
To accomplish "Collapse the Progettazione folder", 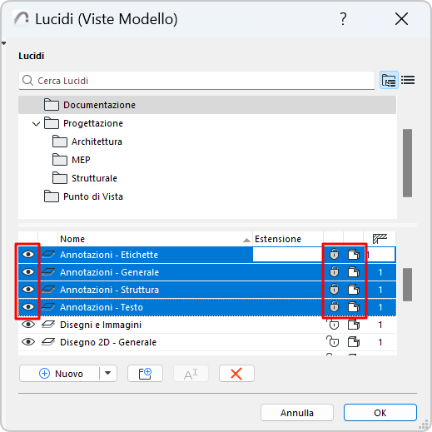I will point(36,123).
